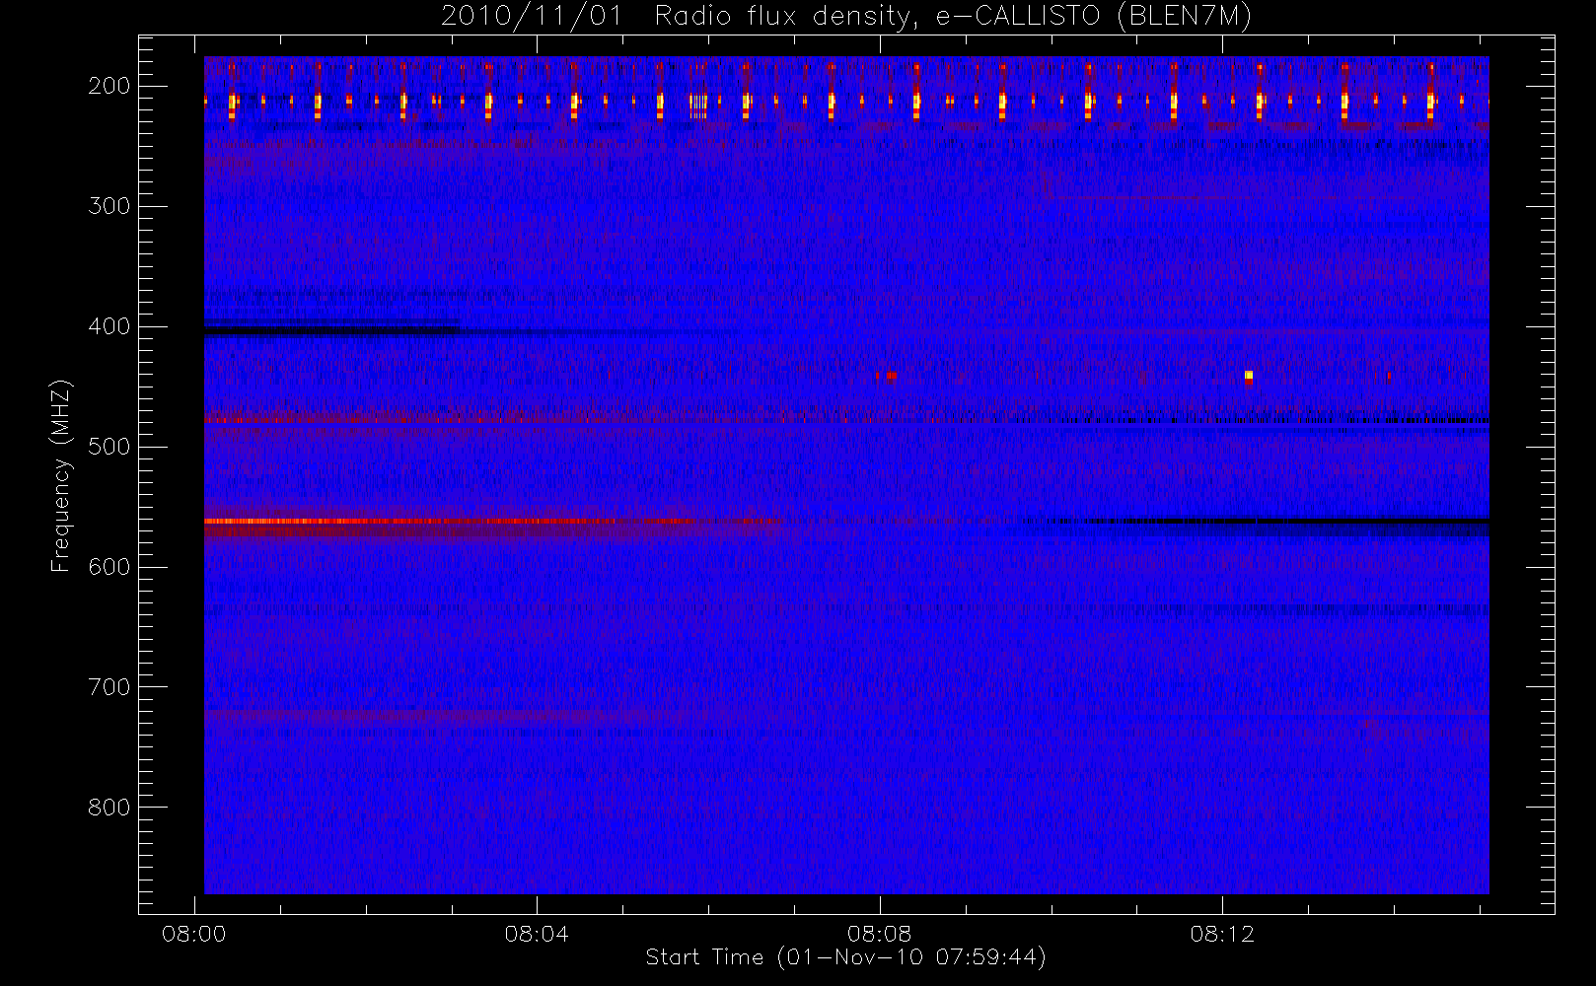Viewport: 1596px width, 986px height.
Task: Click the '08:04' time tick label
Action: (x=537, y=934)
